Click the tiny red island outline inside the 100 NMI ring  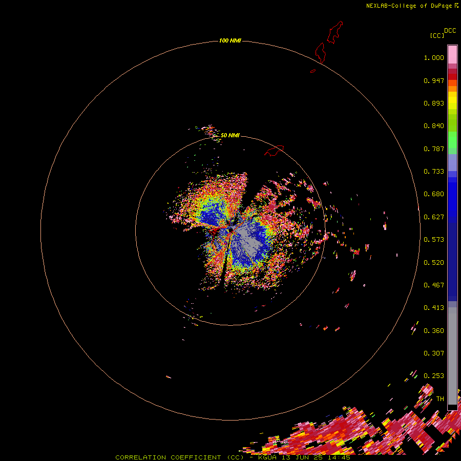[x=313, y=71]
